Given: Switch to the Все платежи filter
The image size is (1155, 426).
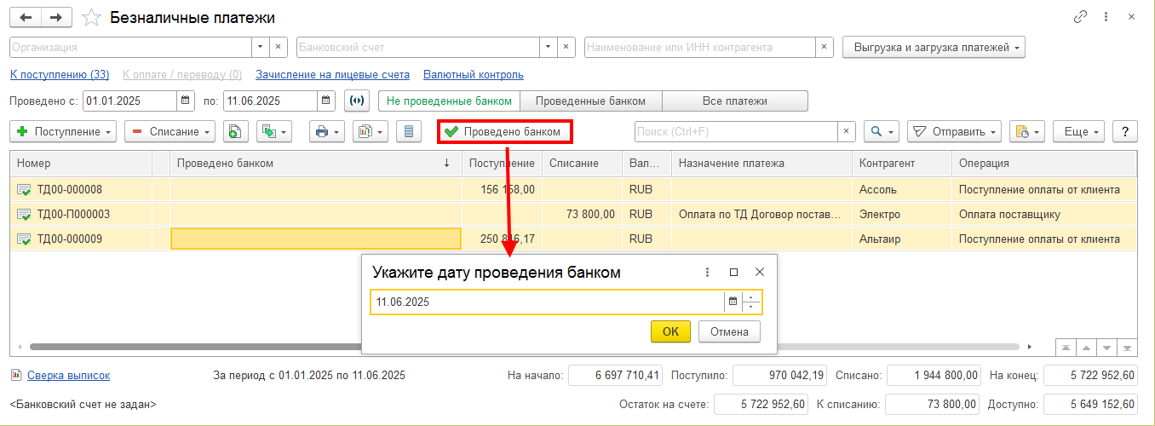Looking at the screenshot, I should coord(734,101).
